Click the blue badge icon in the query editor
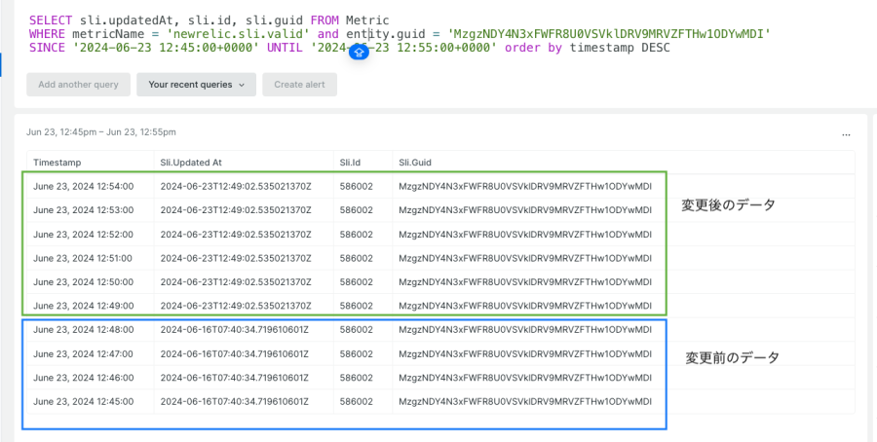 358,53
